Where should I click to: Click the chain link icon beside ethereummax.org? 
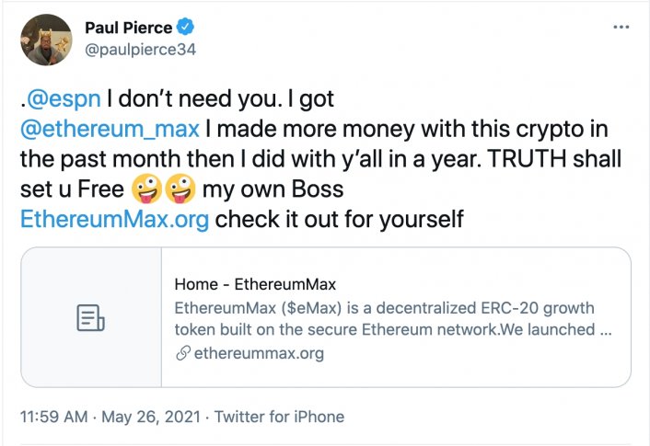coord(181,353)
